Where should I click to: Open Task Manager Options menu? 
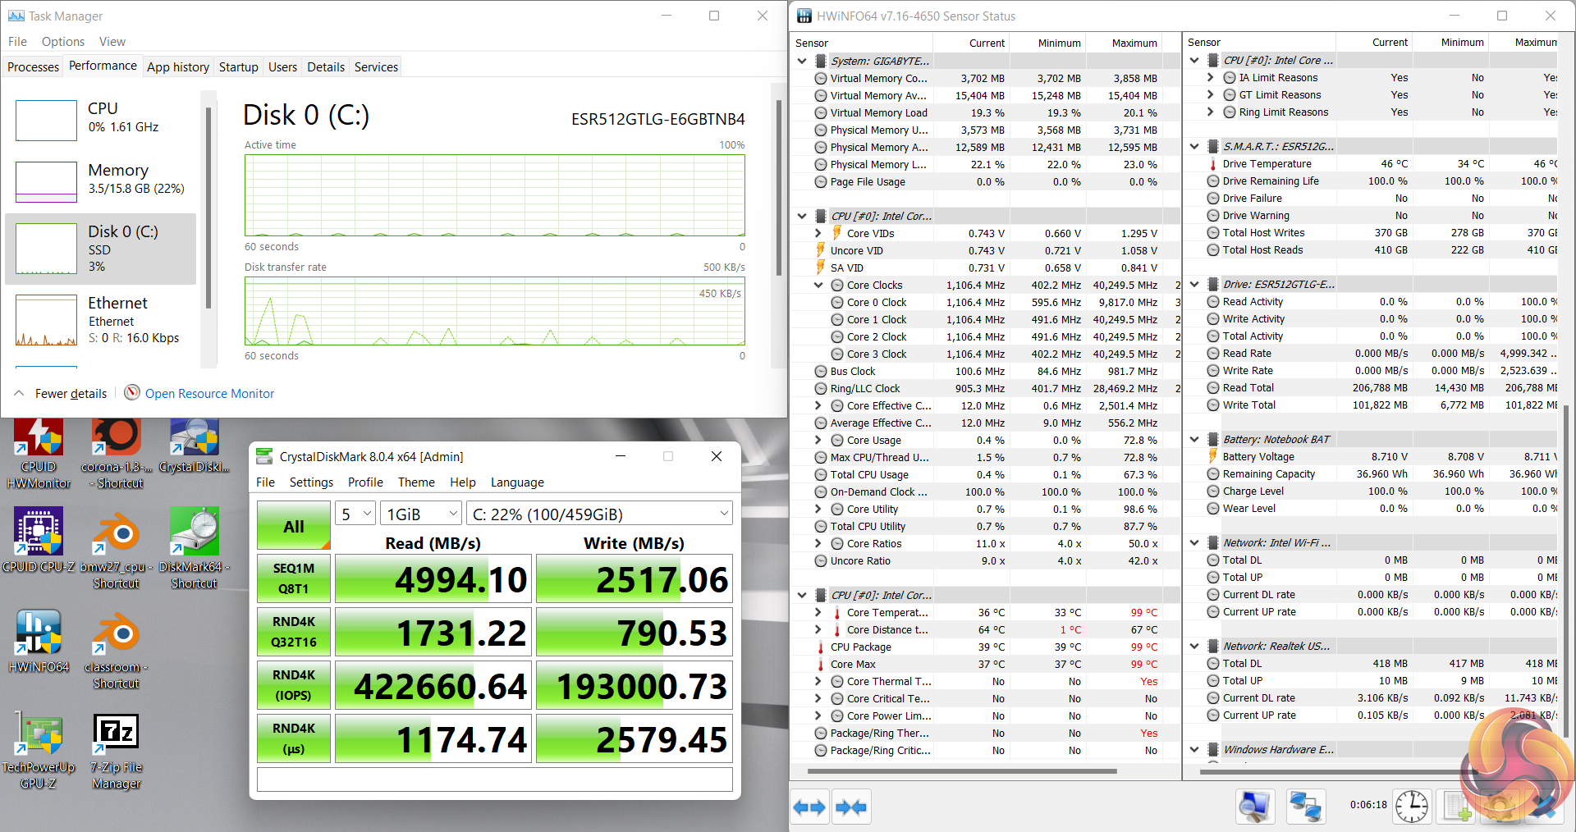(x=63, y=41)
